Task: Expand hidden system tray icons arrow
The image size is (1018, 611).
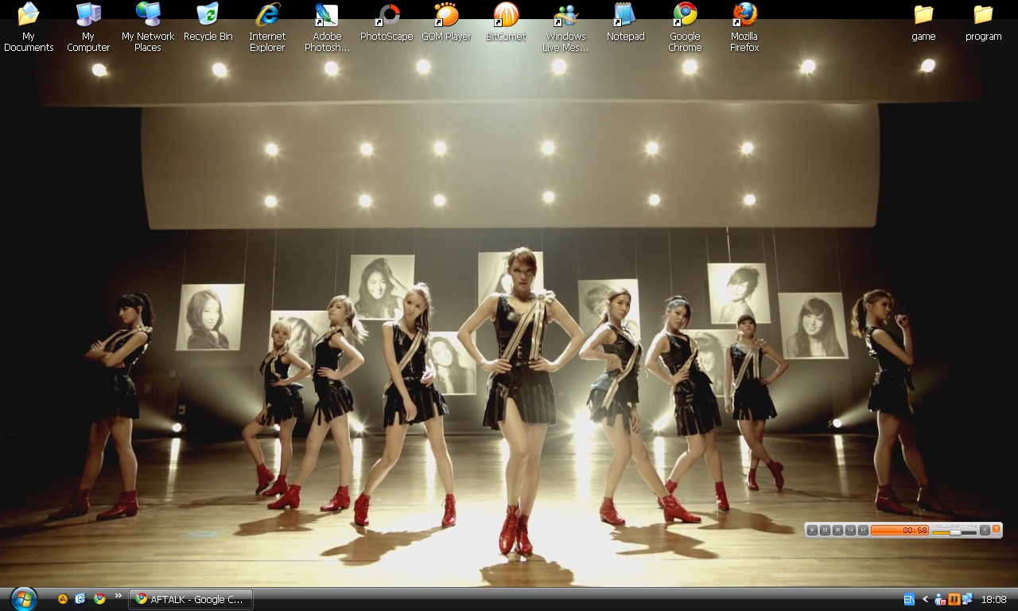Action: tap(925, 599)
